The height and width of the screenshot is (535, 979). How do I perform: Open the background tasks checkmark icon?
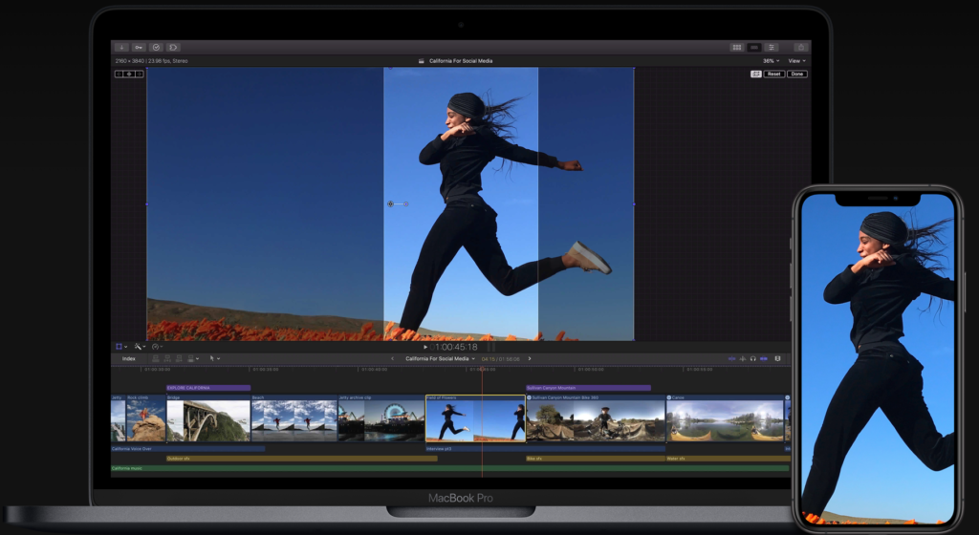156,48
